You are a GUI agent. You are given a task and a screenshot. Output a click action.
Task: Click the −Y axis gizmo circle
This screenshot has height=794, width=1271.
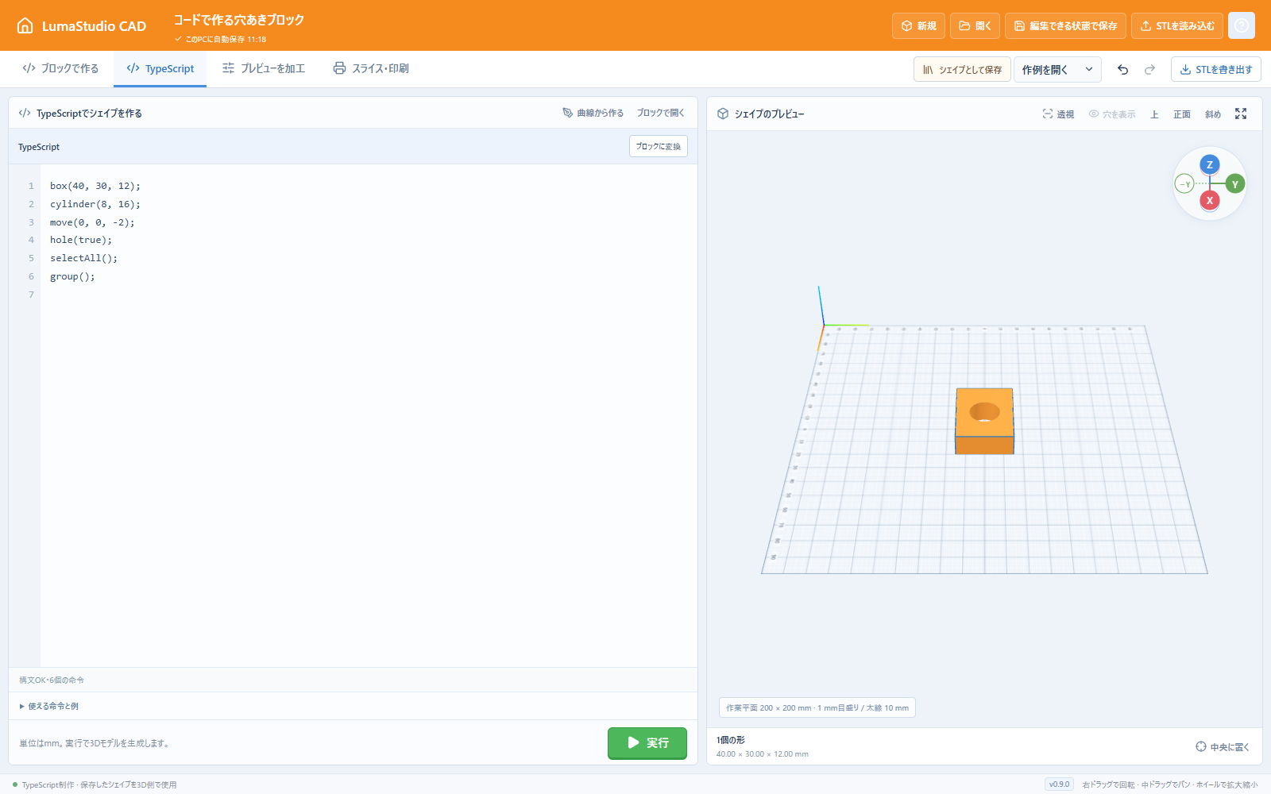pyautogui.click(x=1184, y=184)
